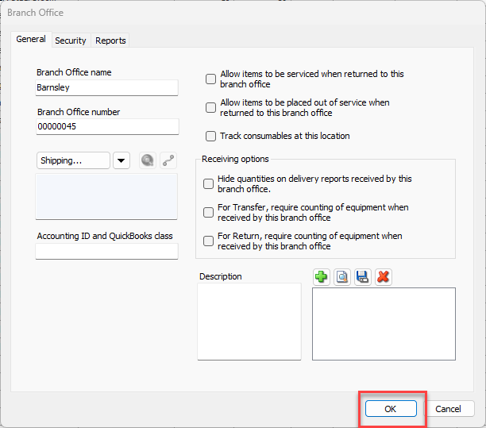This screenshot has height=428, width=486.
Task: Click the Branch Office window title
Action: pyautogui.click(x=35, y=13)
